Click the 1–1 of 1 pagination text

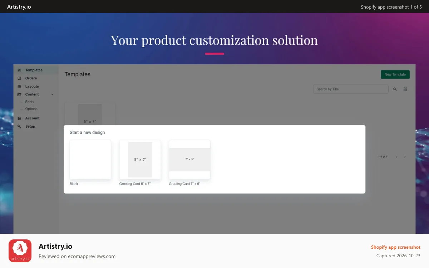pos(383,157)
